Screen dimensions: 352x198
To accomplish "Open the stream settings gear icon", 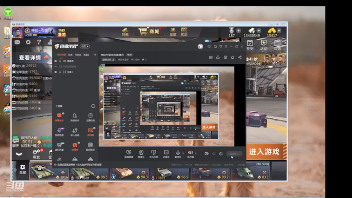I will tap(221, 154).
